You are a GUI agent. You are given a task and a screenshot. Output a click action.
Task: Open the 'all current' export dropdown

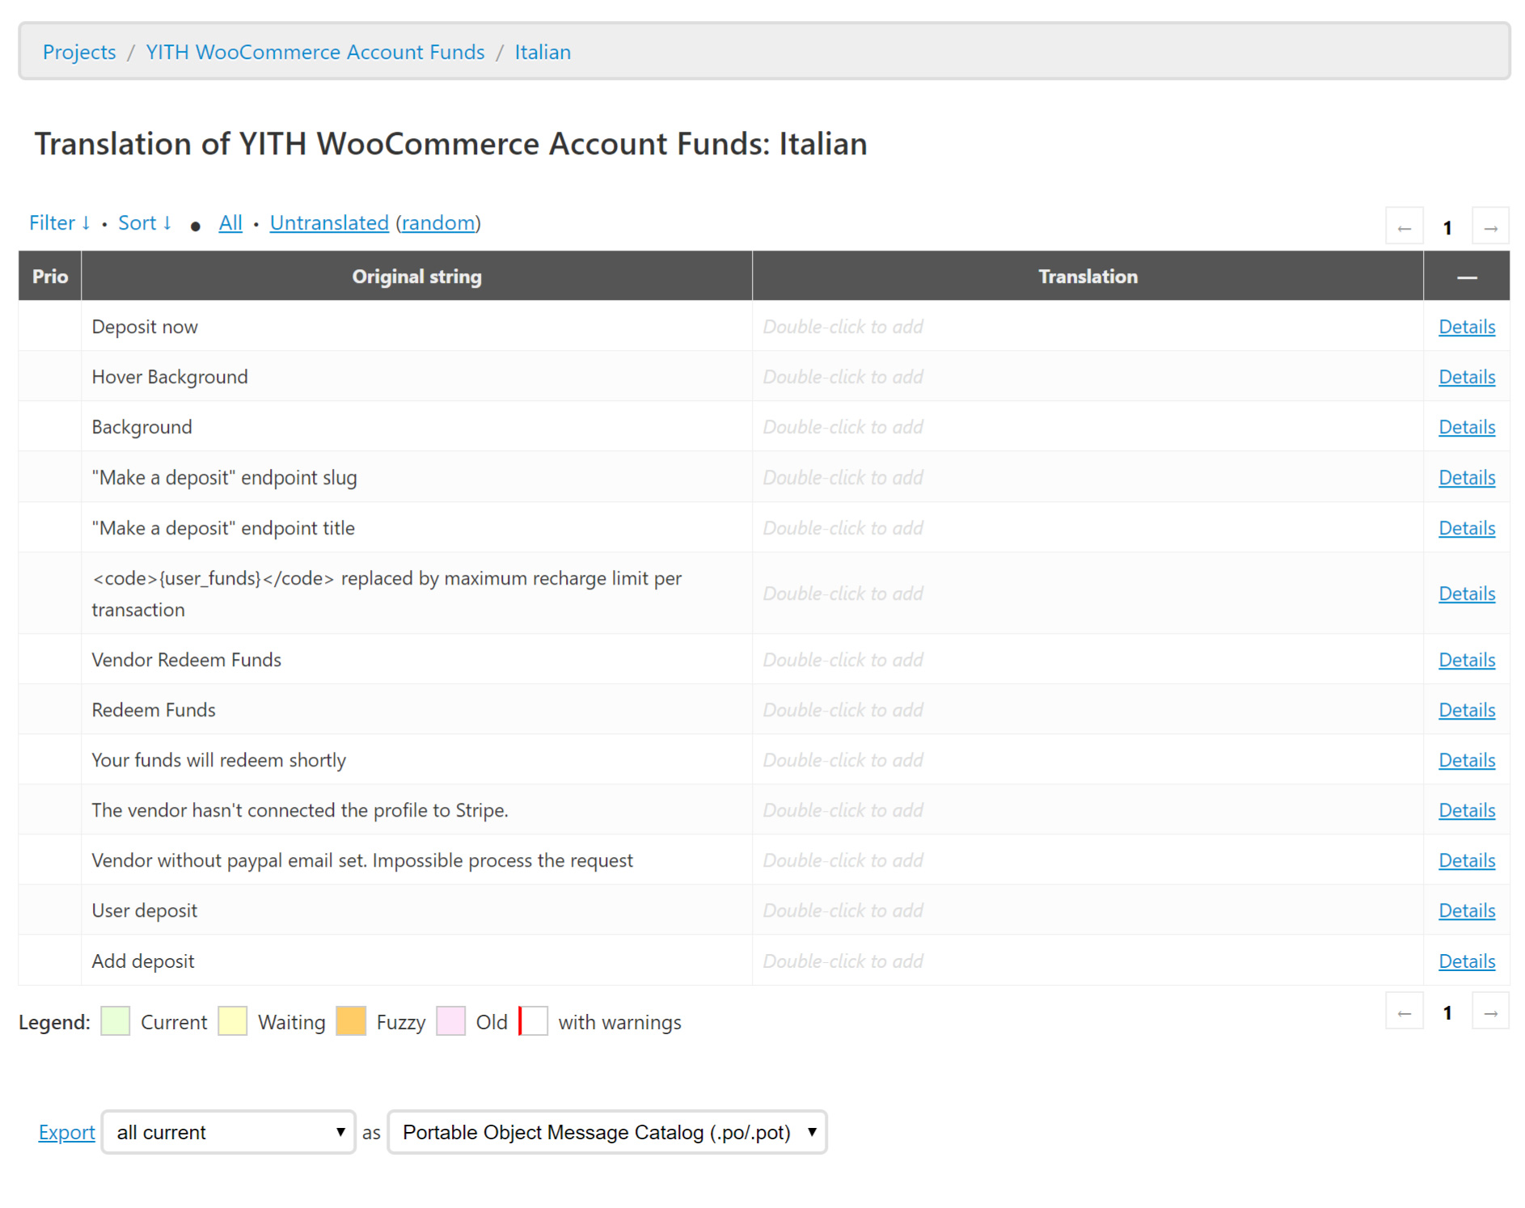(229, 1132)
